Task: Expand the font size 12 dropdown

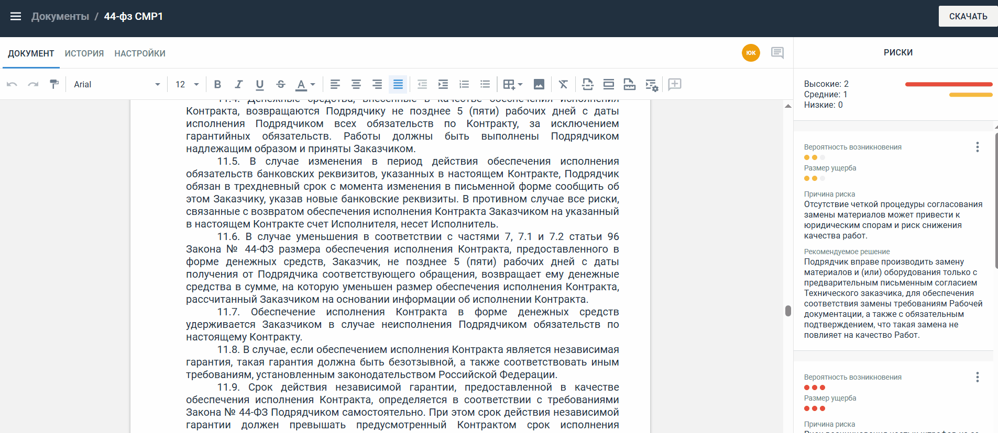Action: click(187, 84)
